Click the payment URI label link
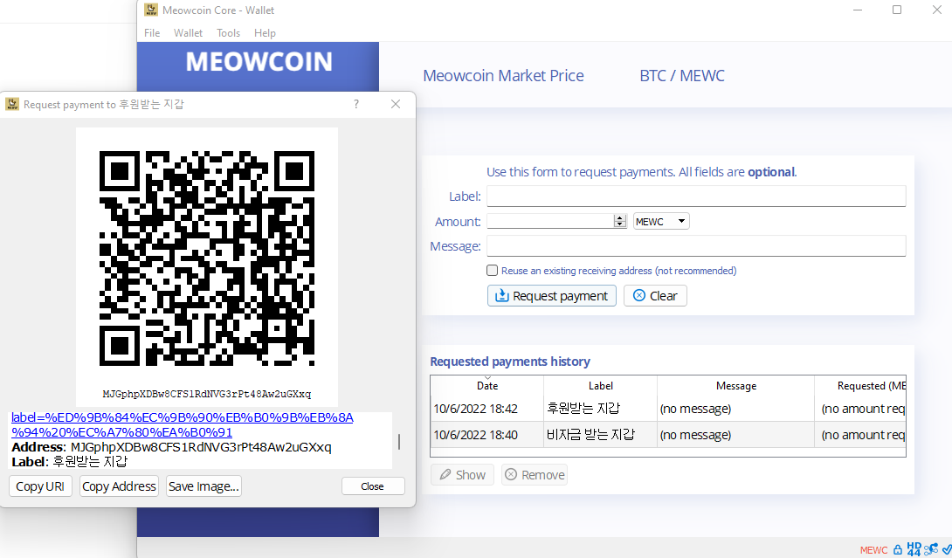This screenshot has height=558, width=952. pyautogui.click(x=183, y=425)
